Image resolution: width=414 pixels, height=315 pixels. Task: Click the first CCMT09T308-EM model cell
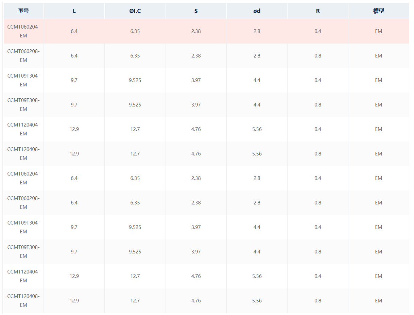point(23,104)
